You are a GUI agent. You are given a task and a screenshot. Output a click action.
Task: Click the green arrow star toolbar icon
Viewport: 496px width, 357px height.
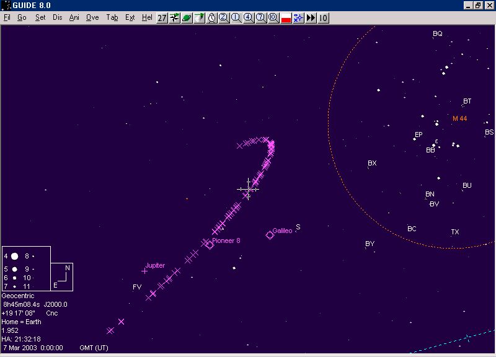[x=174, y=18]
